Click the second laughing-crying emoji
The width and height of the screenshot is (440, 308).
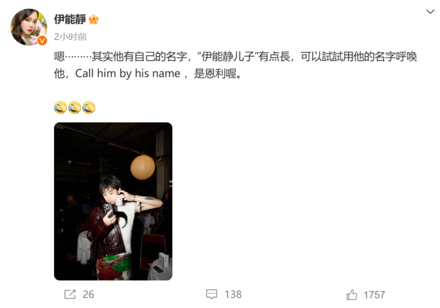tap(74, 107)
